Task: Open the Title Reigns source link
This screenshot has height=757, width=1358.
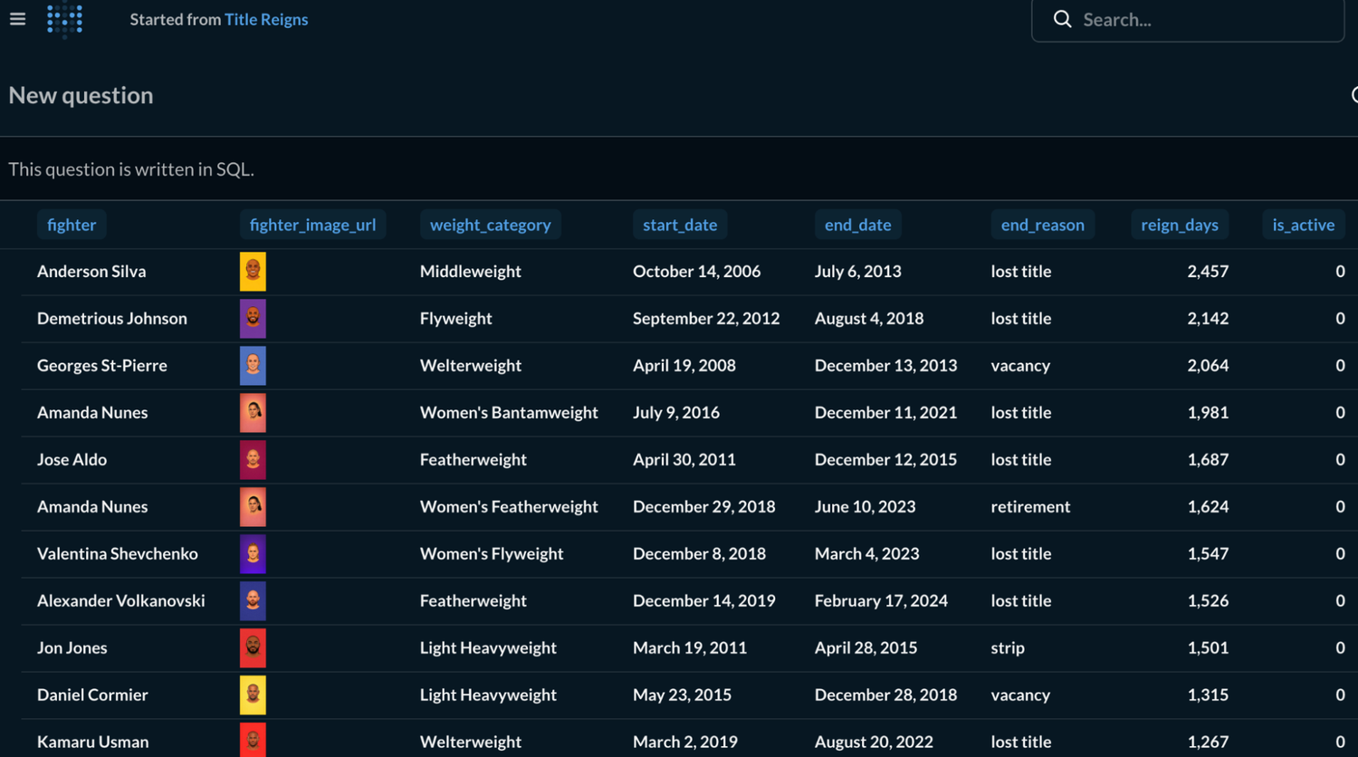Action: (266, 19)
